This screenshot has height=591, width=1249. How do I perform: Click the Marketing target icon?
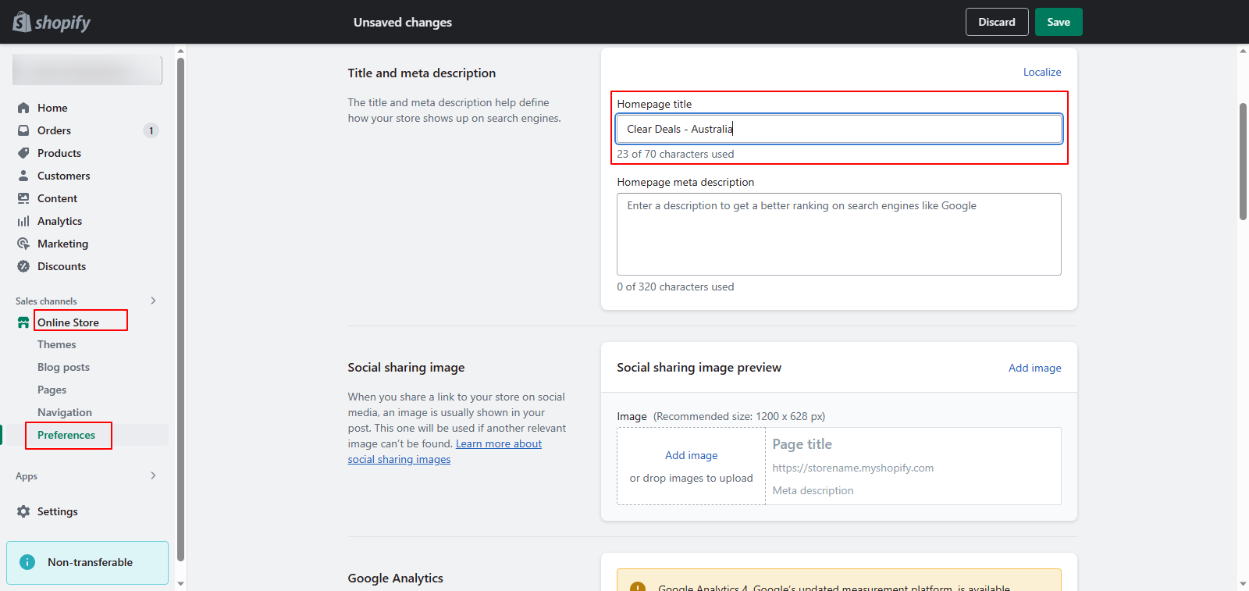click(x=23, y=244)
